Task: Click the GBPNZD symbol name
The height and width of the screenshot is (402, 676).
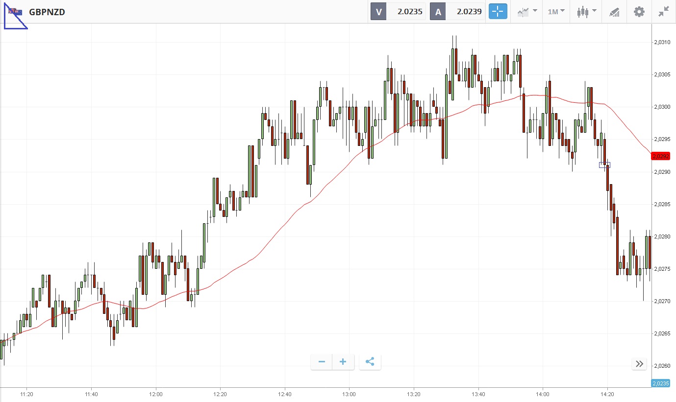Action: pyautogui.click(x=47, y=12)
